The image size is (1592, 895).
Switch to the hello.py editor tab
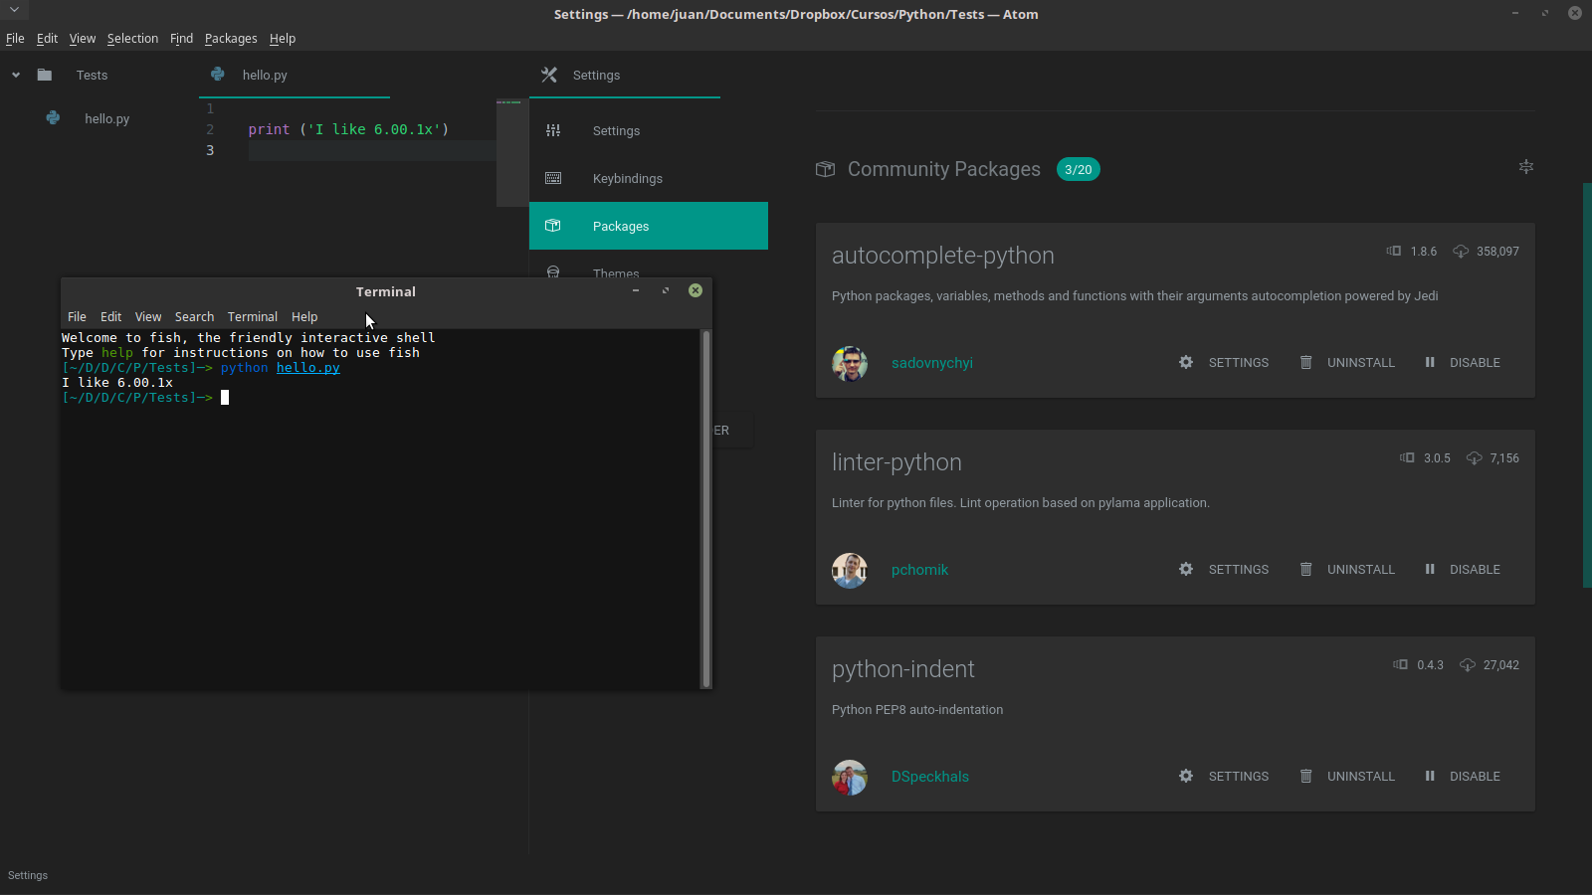point(295,75)
